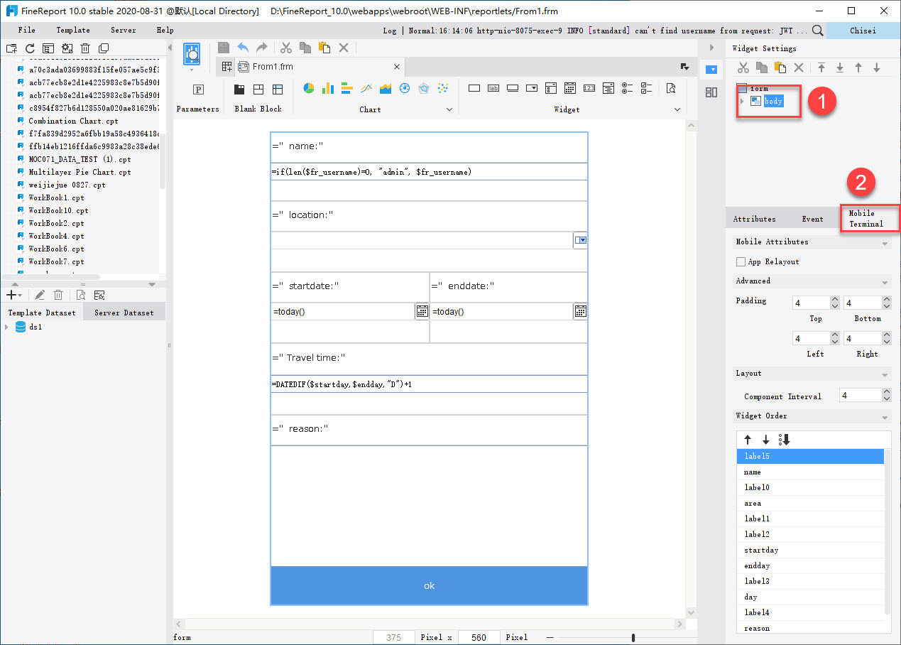Image resolution: width=901 pixels, height=645 pixels.
Task: Undo the last action in the toolbar
Action: [x=243, y=48]
